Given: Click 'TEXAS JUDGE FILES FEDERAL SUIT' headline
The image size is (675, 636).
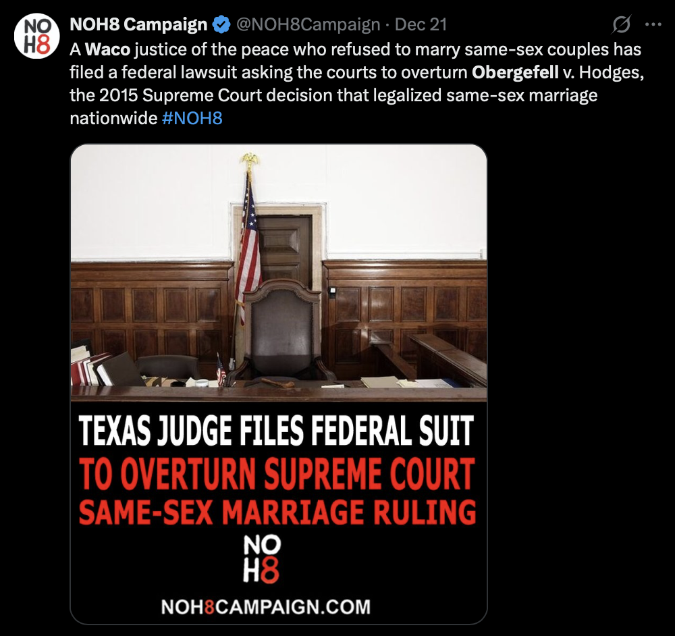Looking at the screenshot, I should (276, 431).
